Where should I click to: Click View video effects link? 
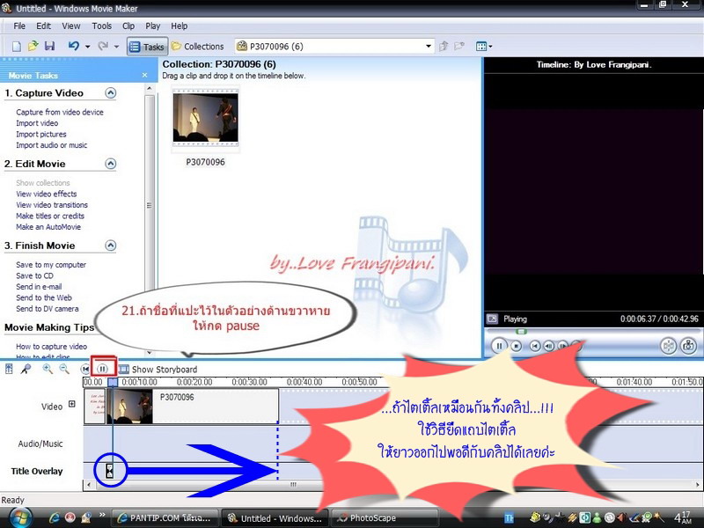pyautogui.click(x=47, y=194)
